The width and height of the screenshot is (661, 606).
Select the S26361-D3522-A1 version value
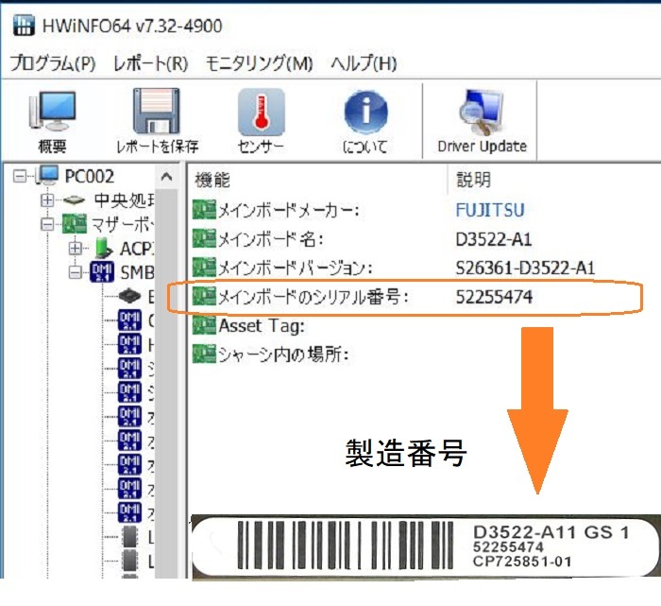(525, 268)
